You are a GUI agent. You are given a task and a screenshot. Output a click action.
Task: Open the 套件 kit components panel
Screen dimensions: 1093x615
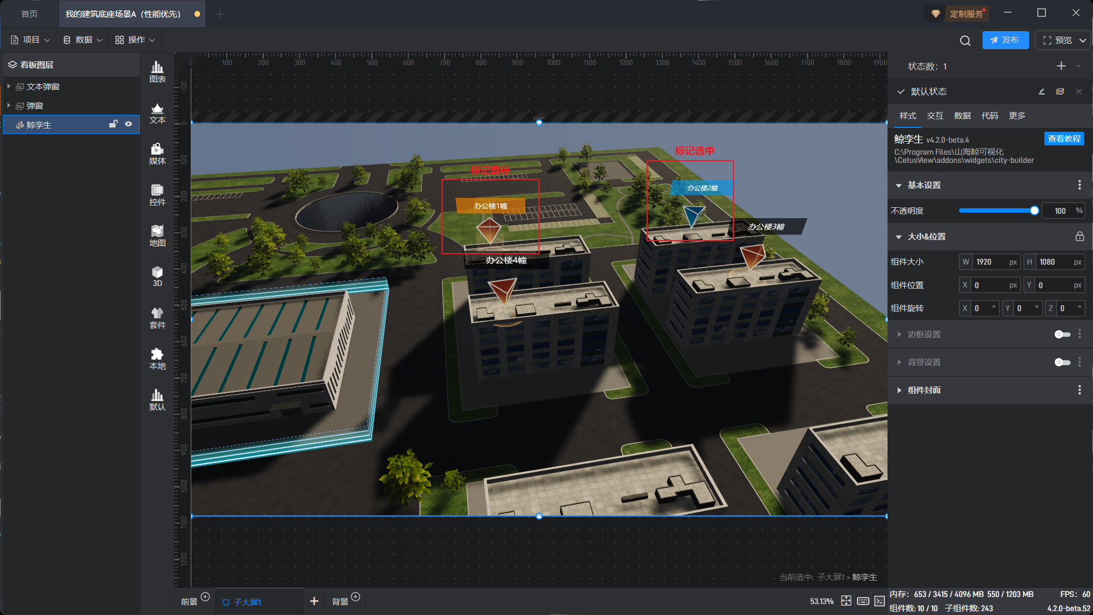point(157,318)
